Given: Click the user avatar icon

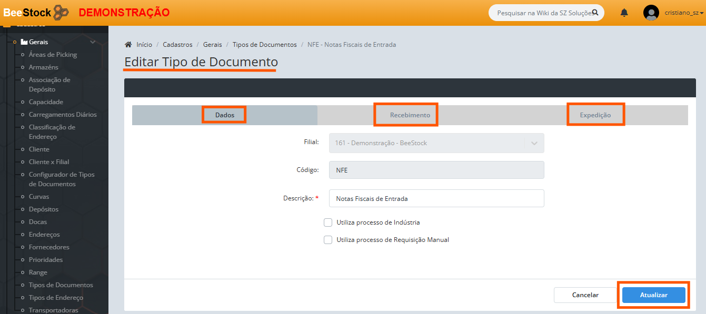Looking at the screenshot, I should point(651,13).
